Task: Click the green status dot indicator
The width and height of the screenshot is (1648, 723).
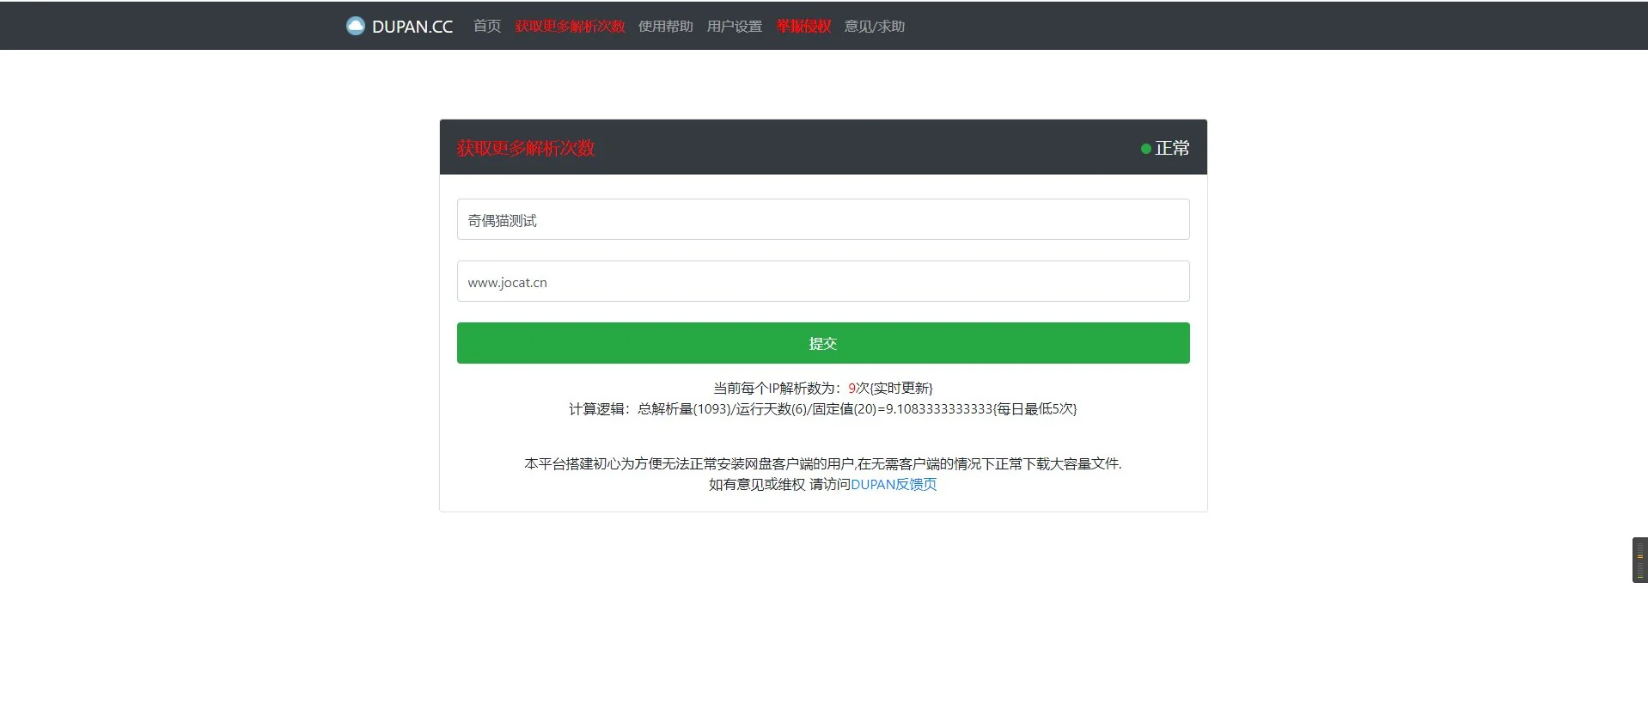Action: (1145, 149)
